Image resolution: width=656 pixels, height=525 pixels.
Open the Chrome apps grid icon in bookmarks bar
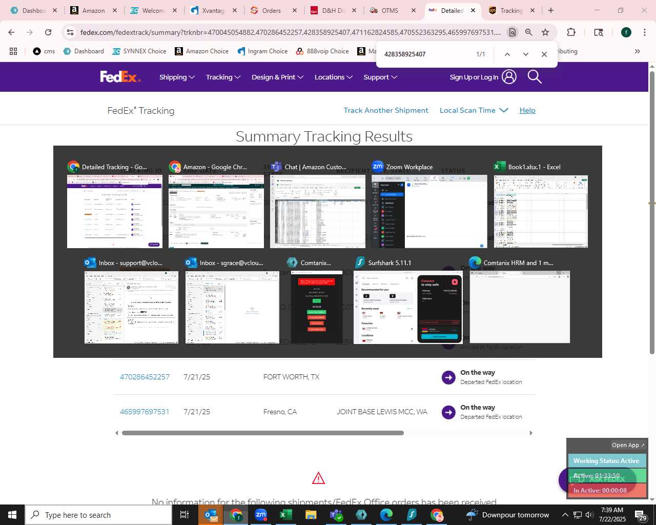pyautogui.click(x=13, y=51)
